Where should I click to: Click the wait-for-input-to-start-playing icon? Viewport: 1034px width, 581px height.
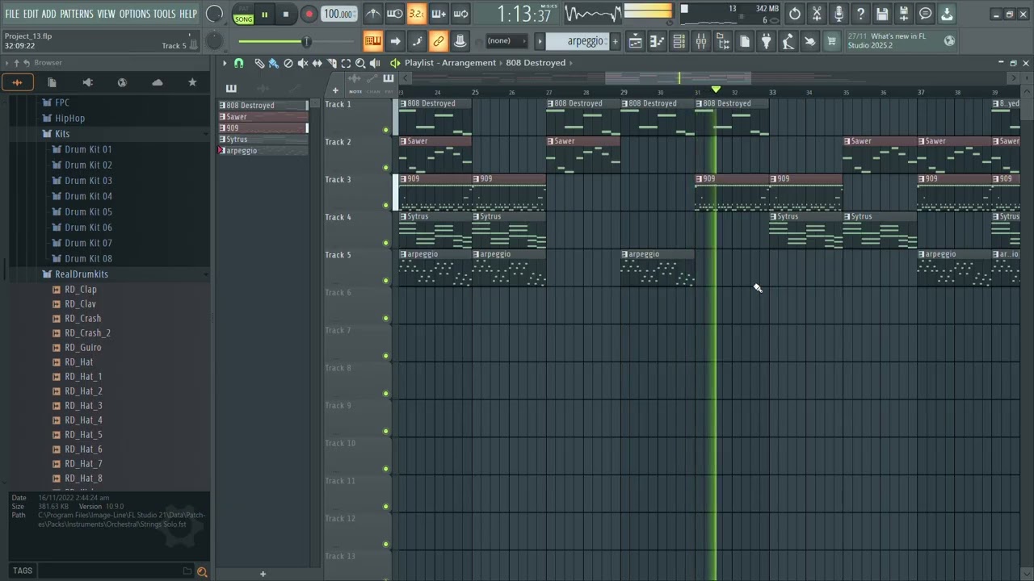point(395,14)
